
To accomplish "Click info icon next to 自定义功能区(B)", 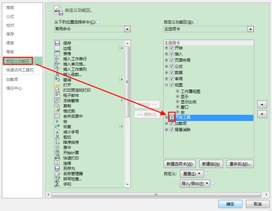I will point(195,22).
